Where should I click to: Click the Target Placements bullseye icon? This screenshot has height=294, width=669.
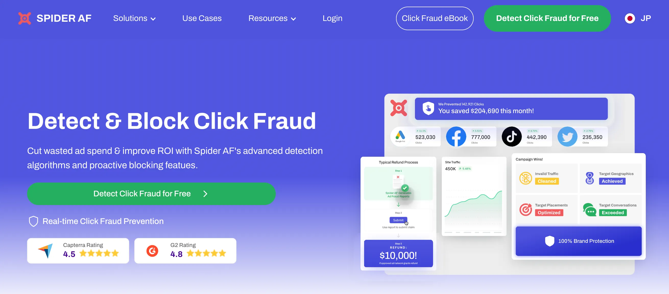coord(525,209)
